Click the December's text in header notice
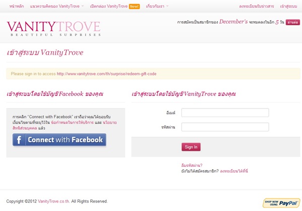Screen dimensions: 302x211 234,22
